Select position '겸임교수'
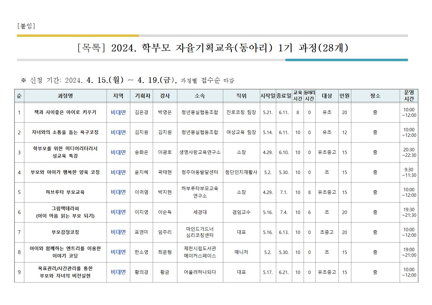 [x=241, y=212]
